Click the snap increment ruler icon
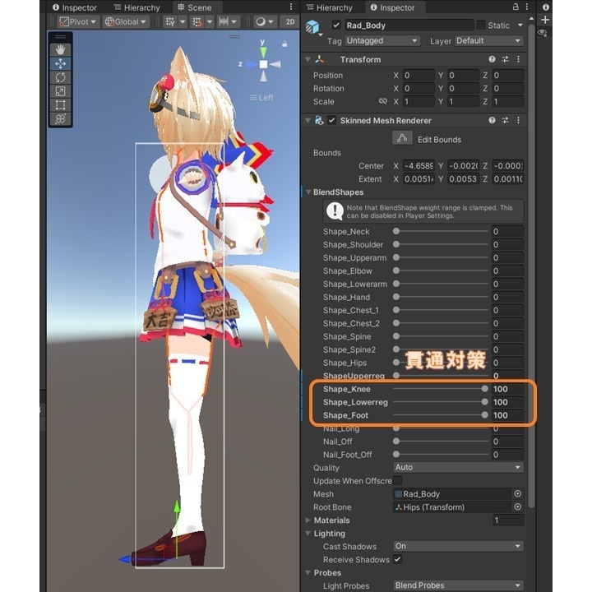The height and width of the screenshot is (592, 592). click(x=224, y=22)
